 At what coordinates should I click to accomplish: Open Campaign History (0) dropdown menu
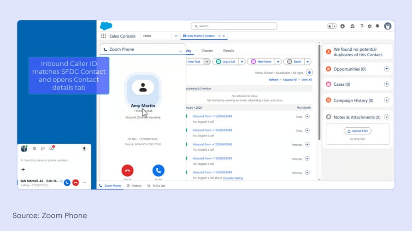point(387,100)
